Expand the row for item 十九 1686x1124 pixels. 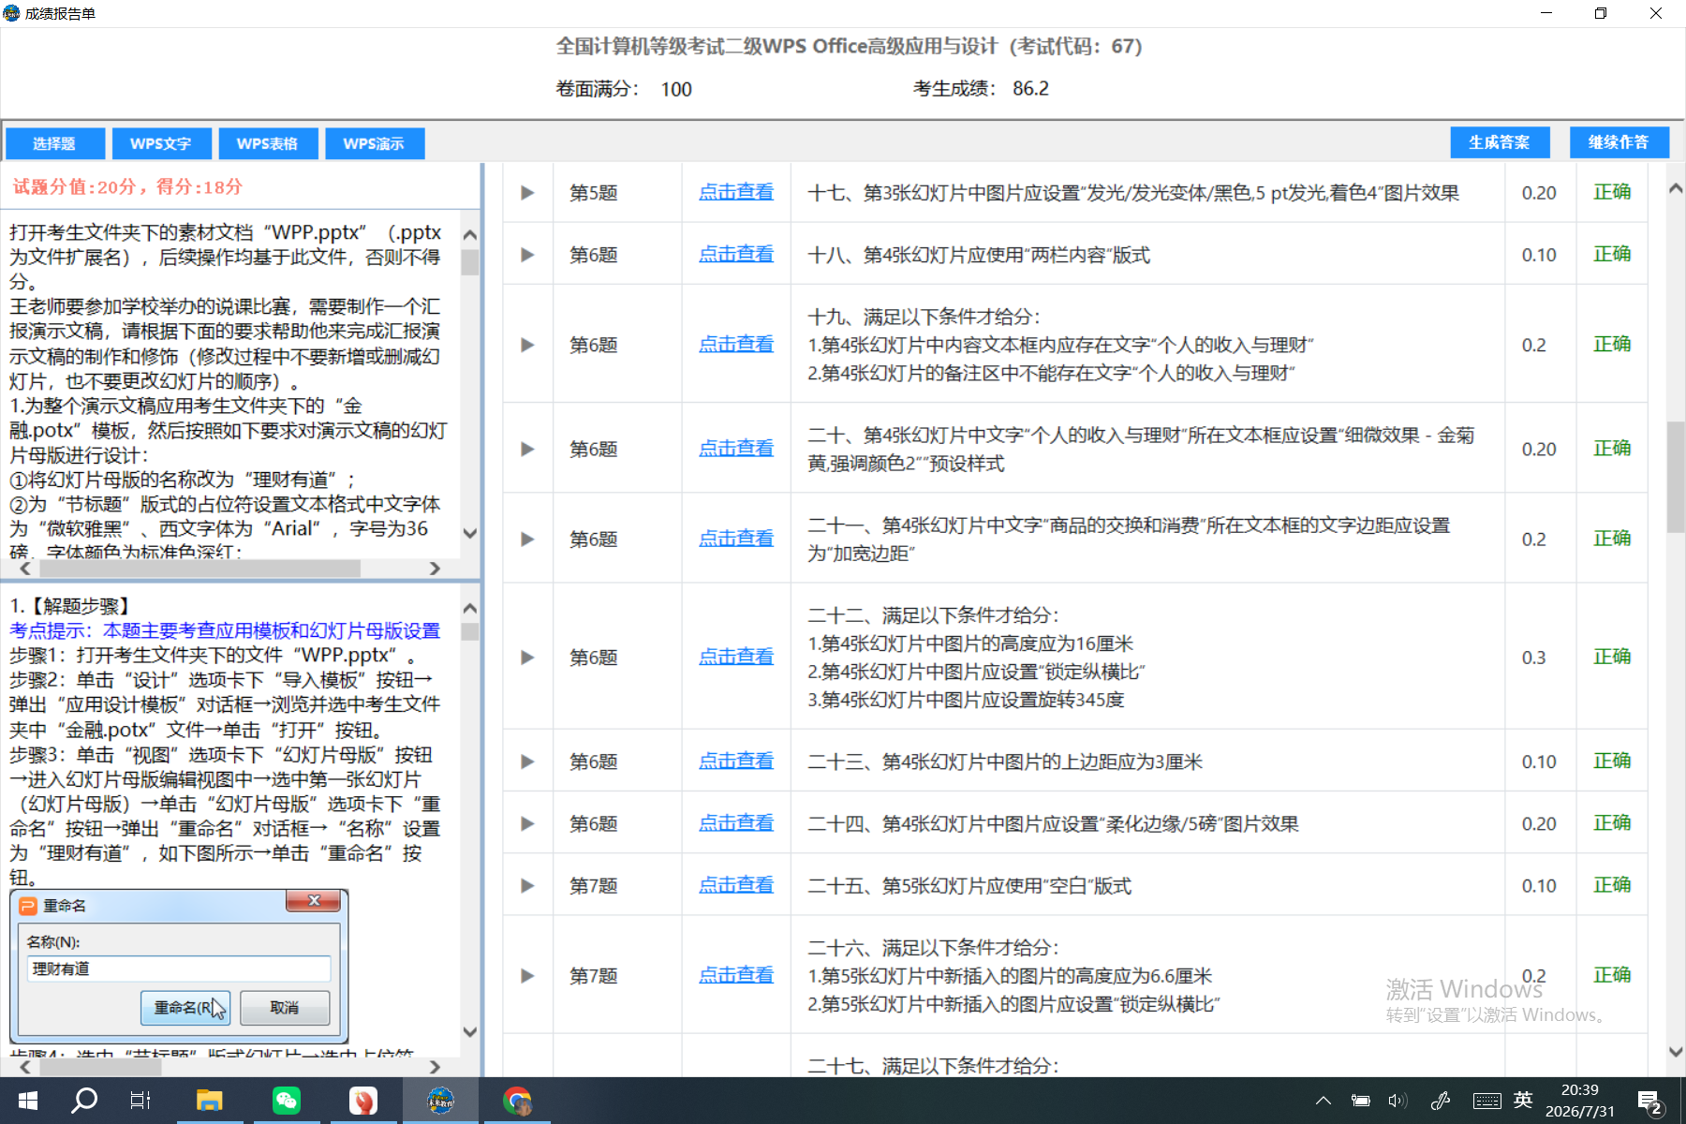pos(527,345)
